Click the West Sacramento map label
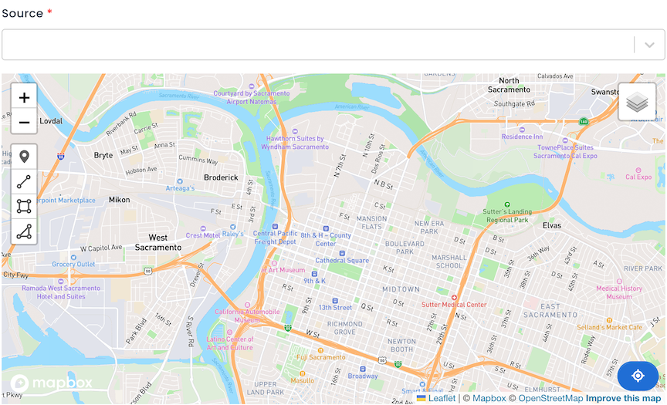This screenshot has width=667, height=405. click(x=158, y=242)
